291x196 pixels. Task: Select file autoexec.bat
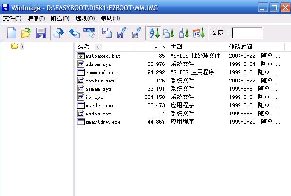pyautogui.click(x=103, y=56)
